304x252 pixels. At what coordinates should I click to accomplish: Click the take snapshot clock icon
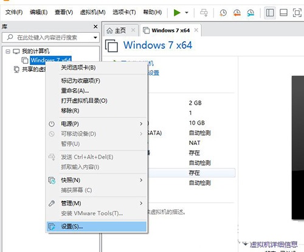223,13
